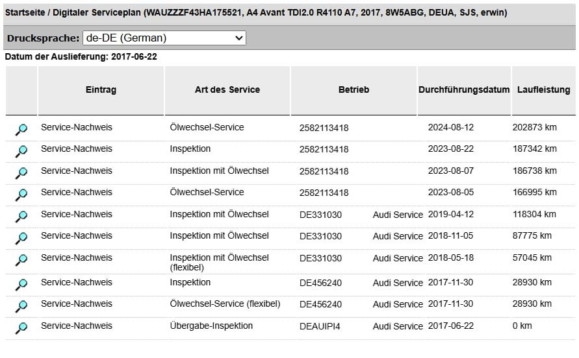The image size is (579, 358).
Task: Open magnifier for the 186738 km entry
Action: point(21,173)
